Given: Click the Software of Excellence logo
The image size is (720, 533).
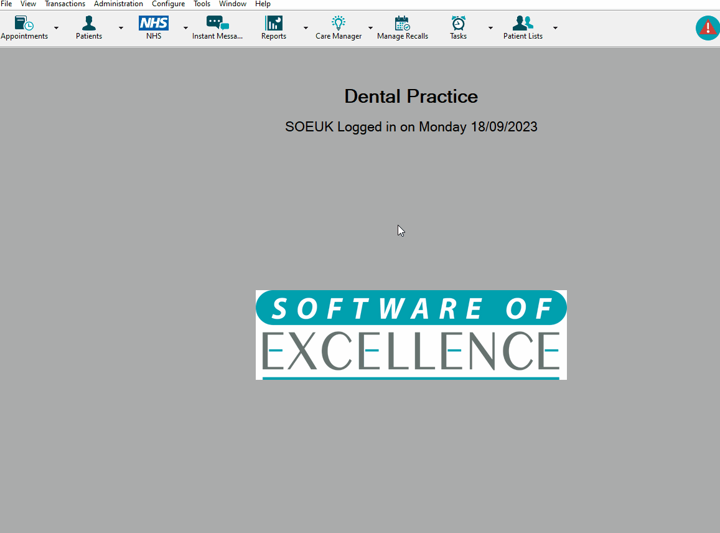Looking at the screenshot, I should pyautogui.click(x=411, y=334).
